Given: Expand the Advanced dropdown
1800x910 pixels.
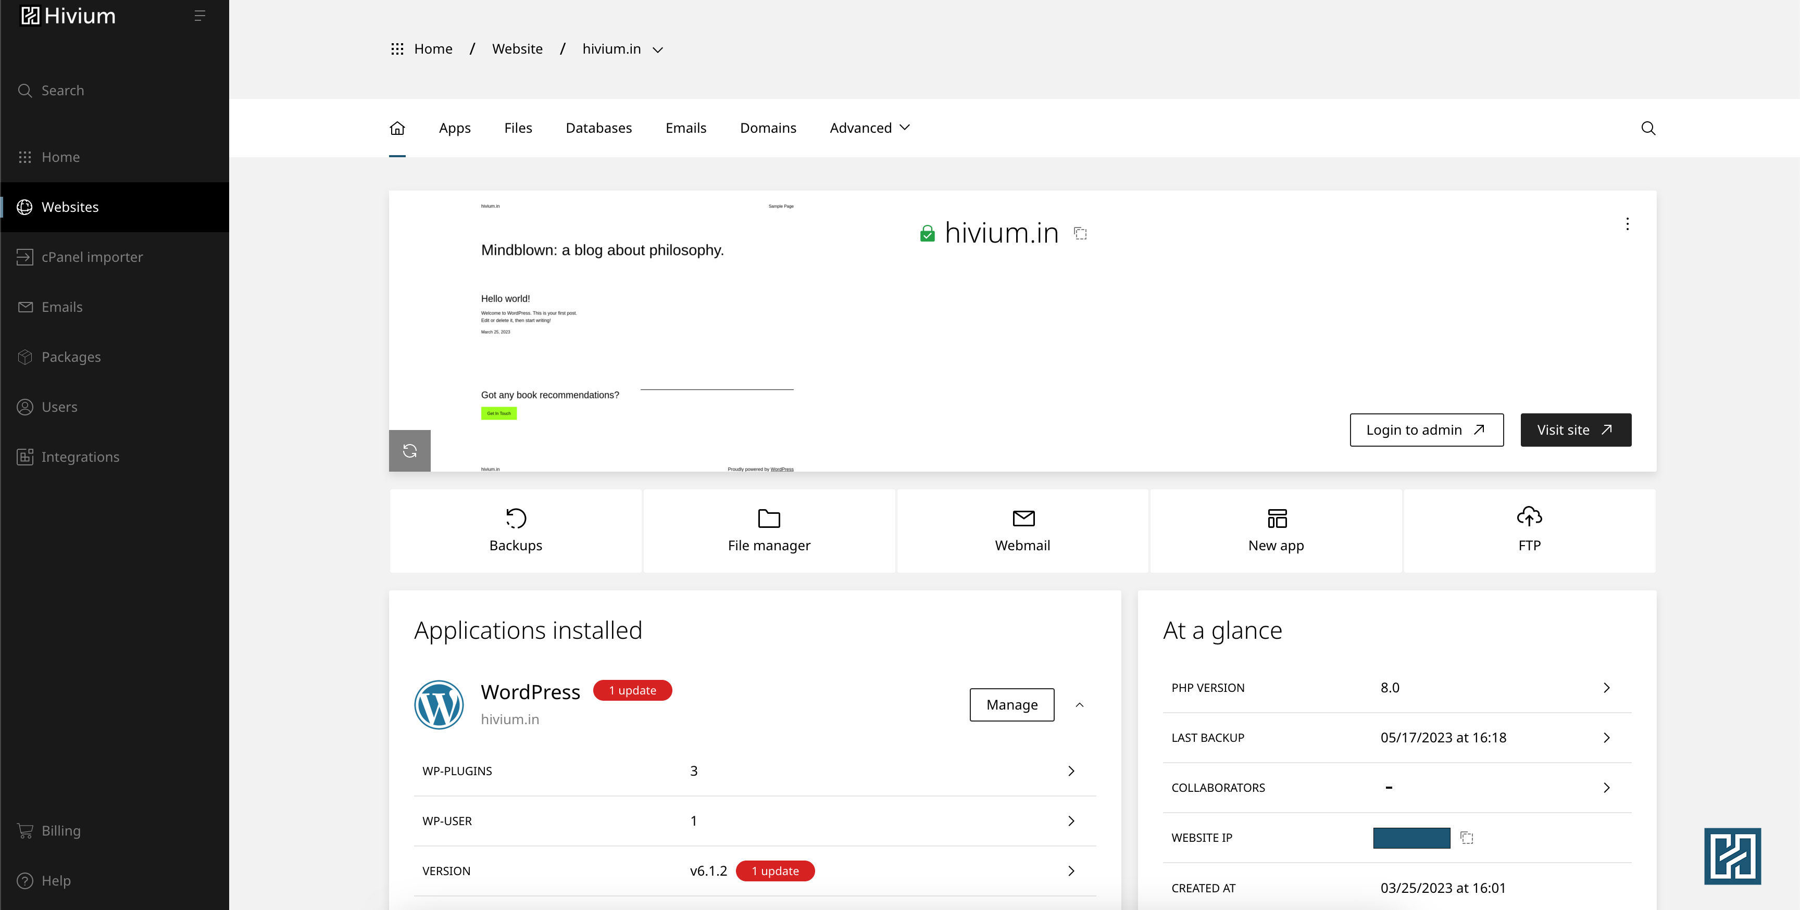Looking at the screenshot, I should point(869,128).
